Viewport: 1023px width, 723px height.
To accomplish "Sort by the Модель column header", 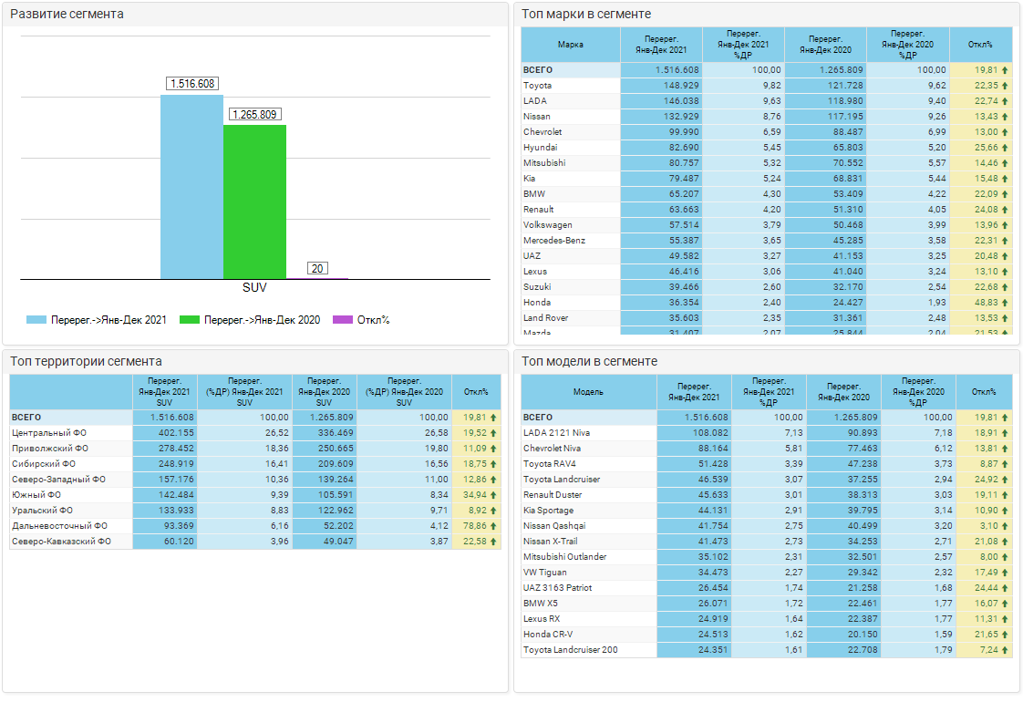I will (x=588, y=392).
